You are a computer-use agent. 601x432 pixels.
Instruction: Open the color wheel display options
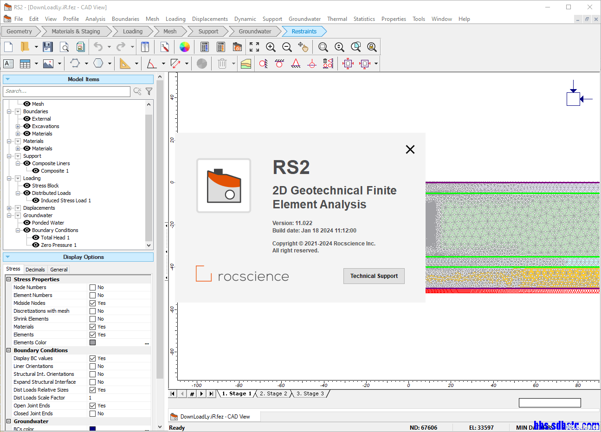[185, 47]
